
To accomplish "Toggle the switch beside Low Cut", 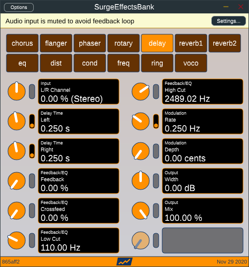I will 32,240.
